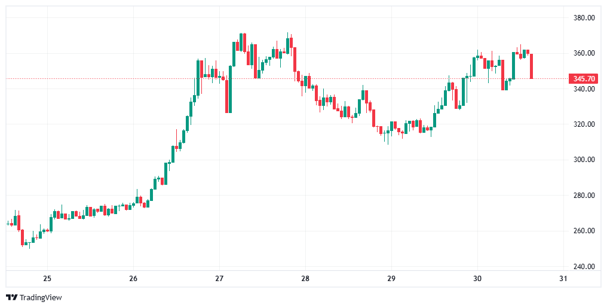
Task: Click the 360.00 price scale label
Action: (x=583, y=53)
